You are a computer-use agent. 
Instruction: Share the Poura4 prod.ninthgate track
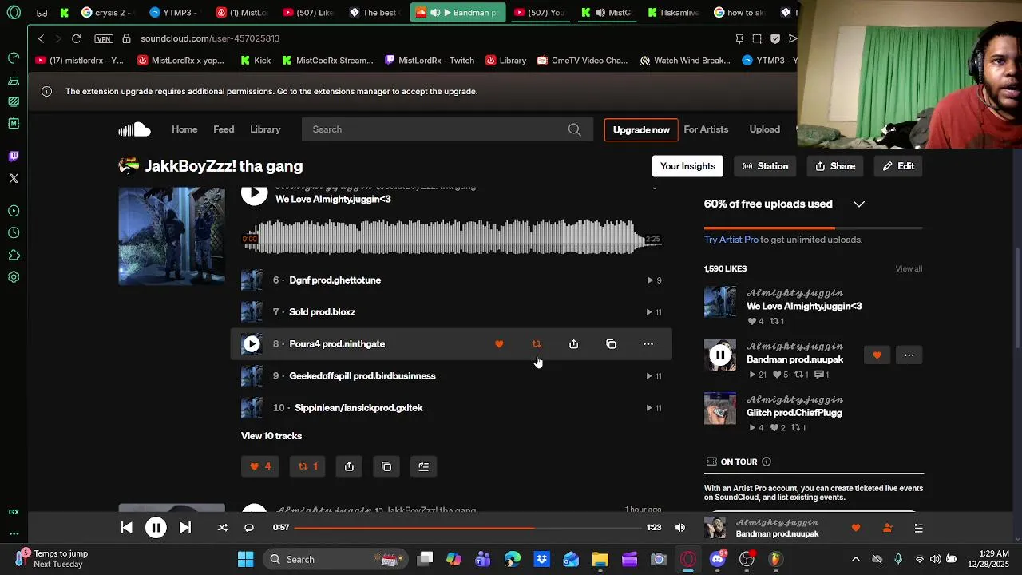[573, 344]
